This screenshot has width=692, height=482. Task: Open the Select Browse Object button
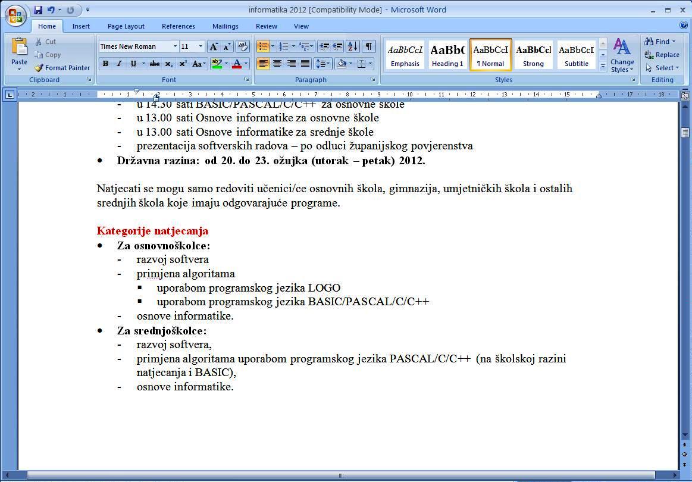pyautogui.click(x=684, y=454)
